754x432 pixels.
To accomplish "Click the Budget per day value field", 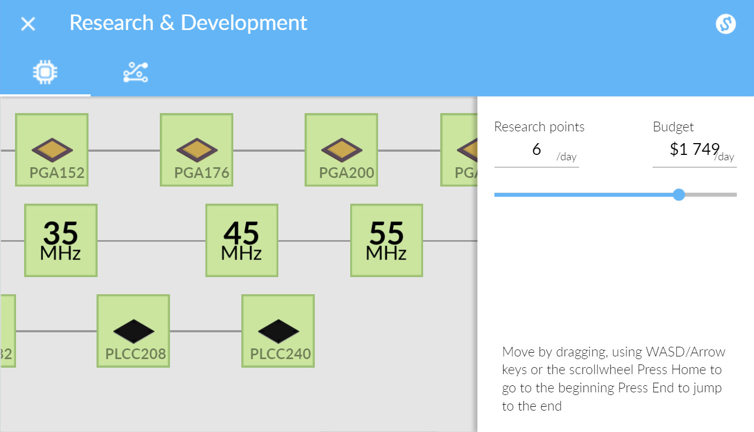I will [x=694, y=150].
